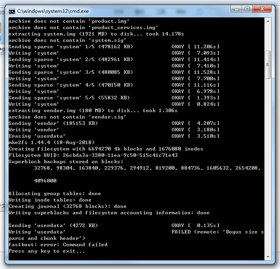Click 'Allocating group tables: done' line
The image size is (280, 269).
click(55, 194)
